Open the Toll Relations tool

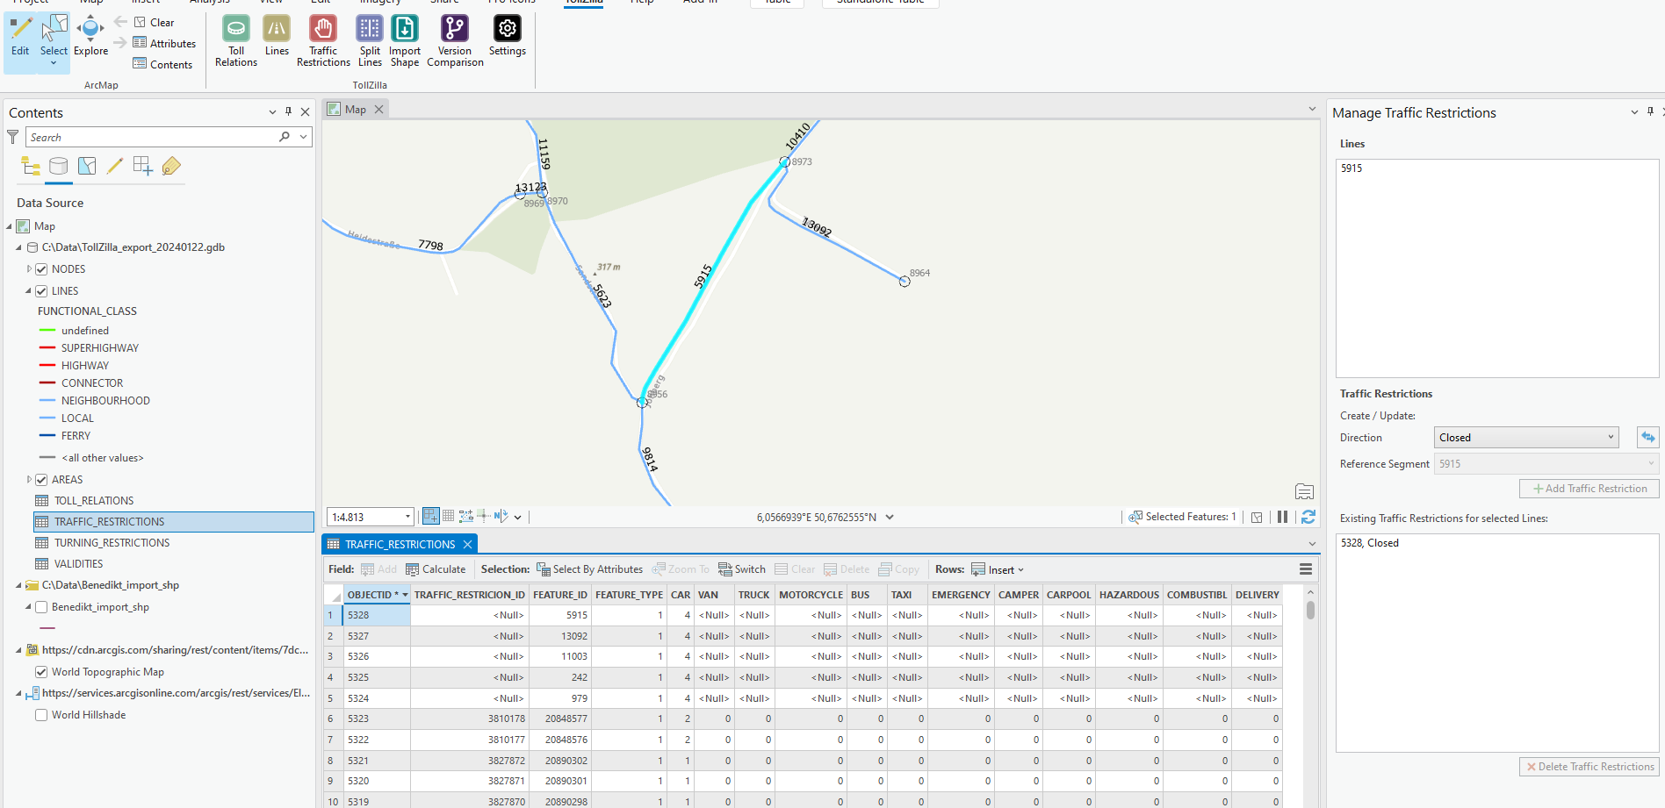click(x=236, y=41)
